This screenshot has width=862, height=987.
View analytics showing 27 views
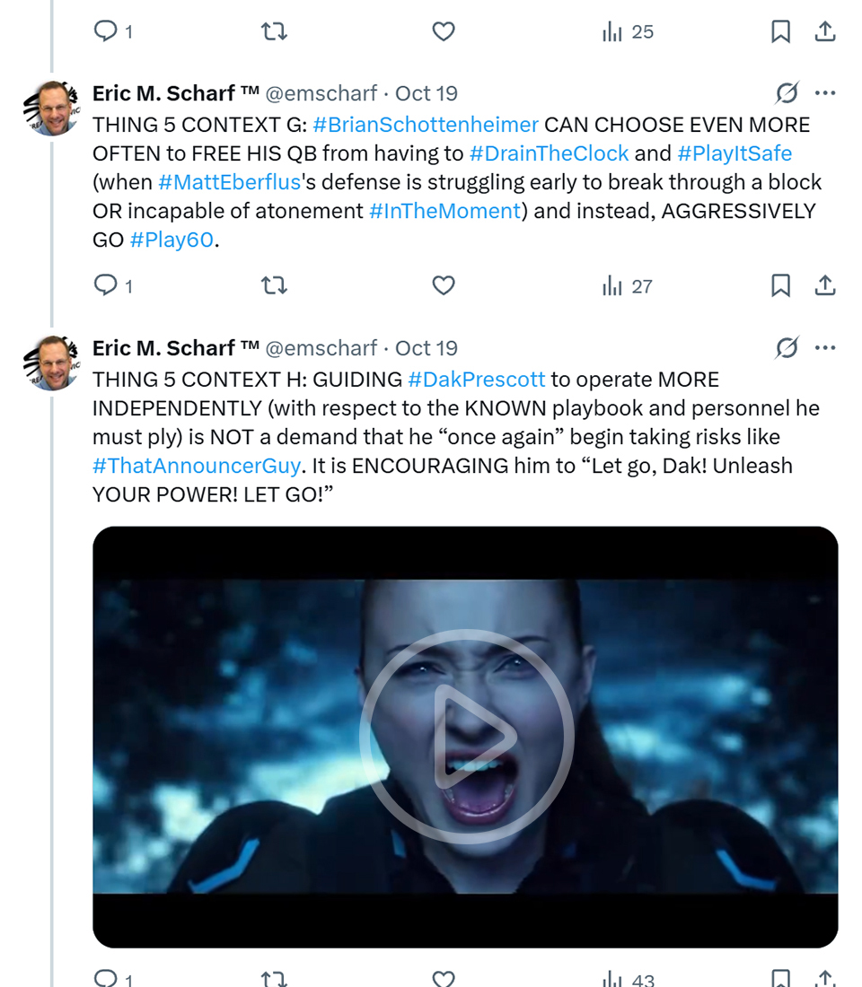(x=628, y=286)
